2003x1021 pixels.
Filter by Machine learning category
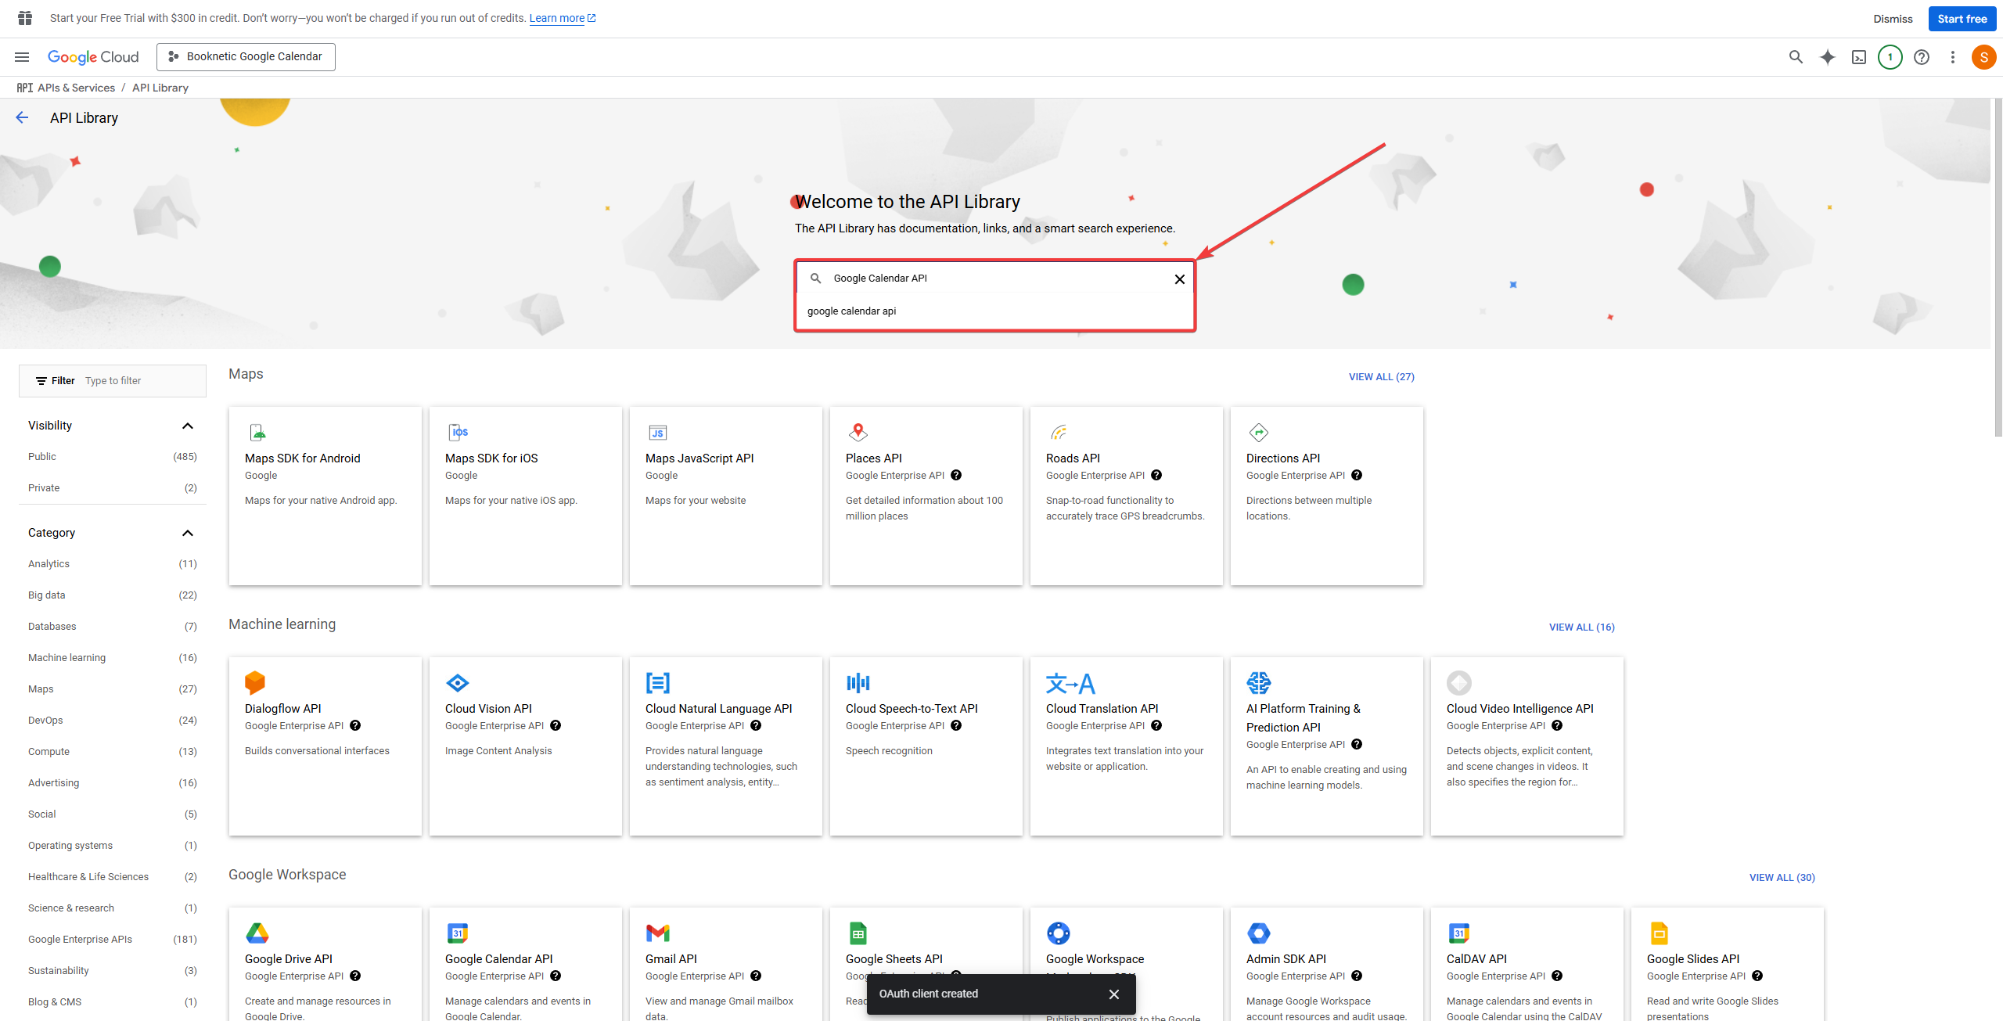(113, 658)
